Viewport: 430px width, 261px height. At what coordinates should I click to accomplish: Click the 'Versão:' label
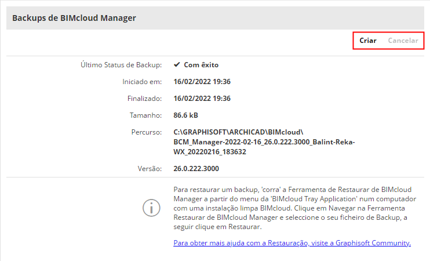(x=148, y=169)
